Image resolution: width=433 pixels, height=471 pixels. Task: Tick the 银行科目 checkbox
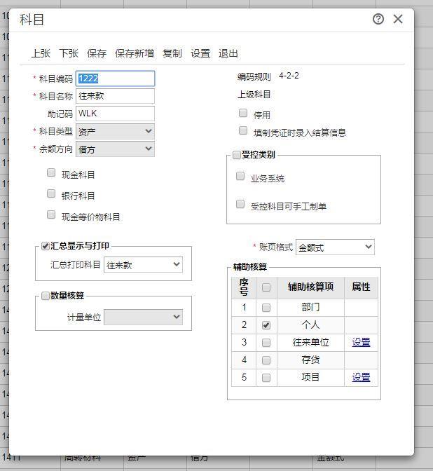click(x=51, y=193)
